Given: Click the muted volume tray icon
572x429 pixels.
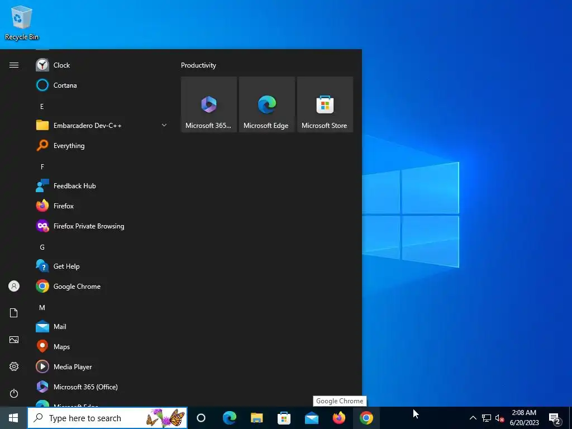Looking at the screenshot, I should click(499, 418).
